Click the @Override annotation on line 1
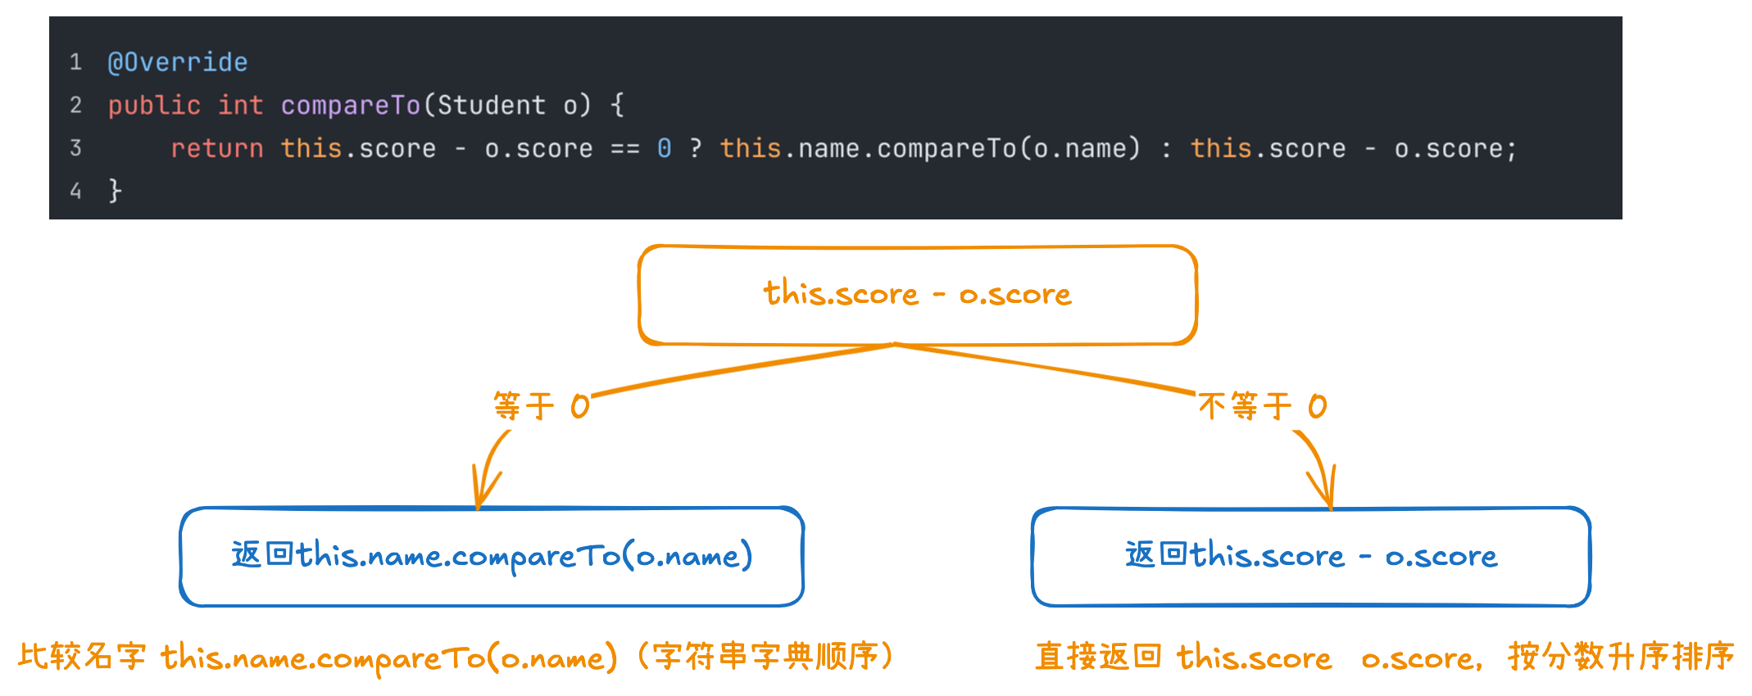Screen dimensions: 1752x696 178,62
